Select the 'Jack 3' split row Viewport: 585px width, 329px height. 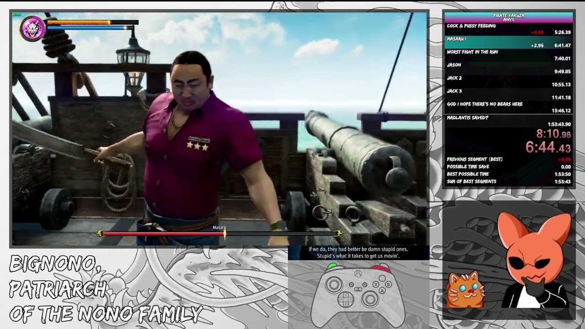[x=509, y=94]
